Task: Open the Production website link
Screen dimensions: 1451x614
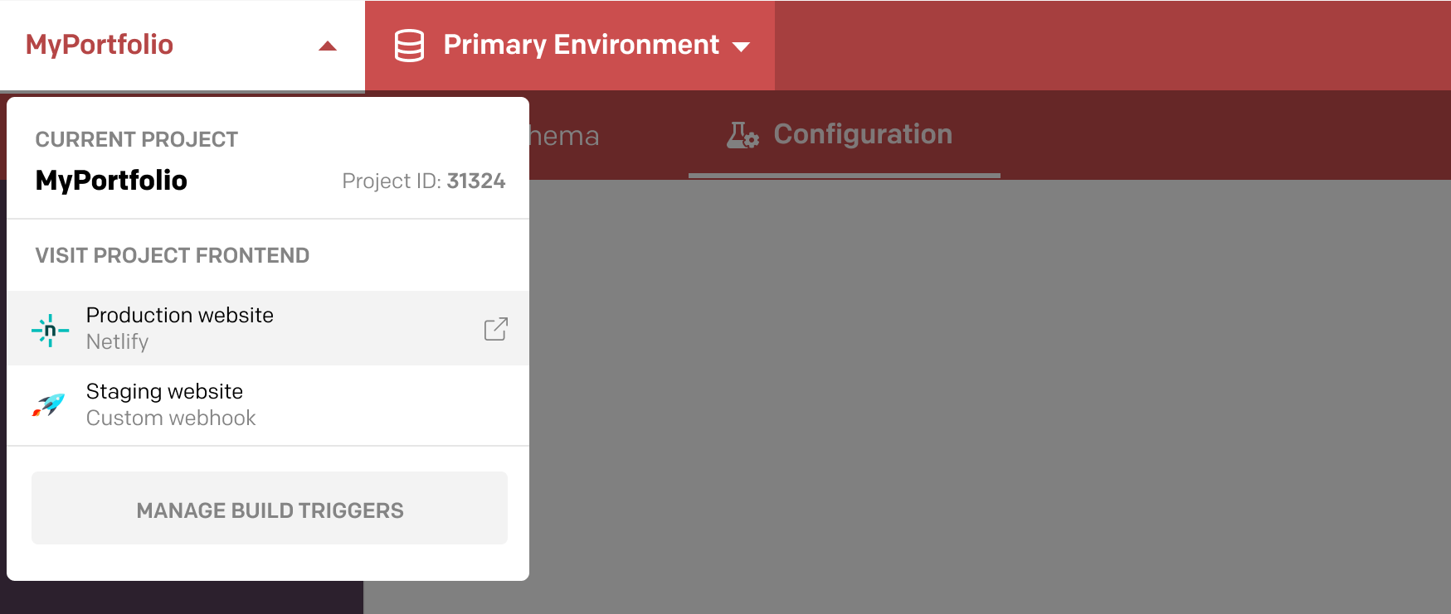Action: click(179, 315)
